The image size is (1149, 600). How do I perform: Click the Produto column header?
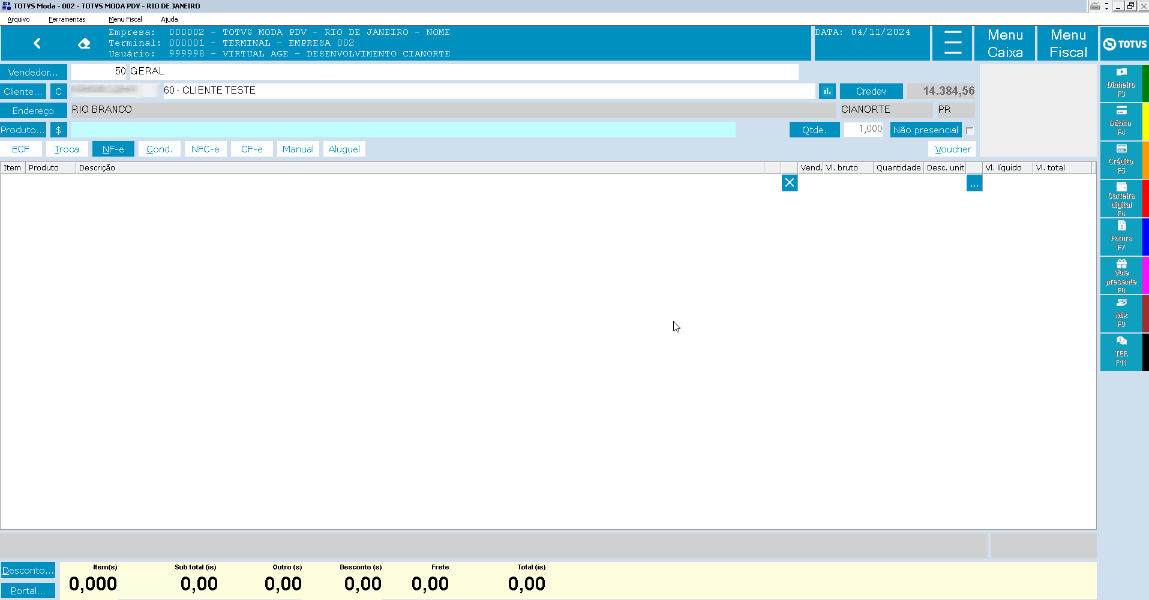click(x=50, y=168)
